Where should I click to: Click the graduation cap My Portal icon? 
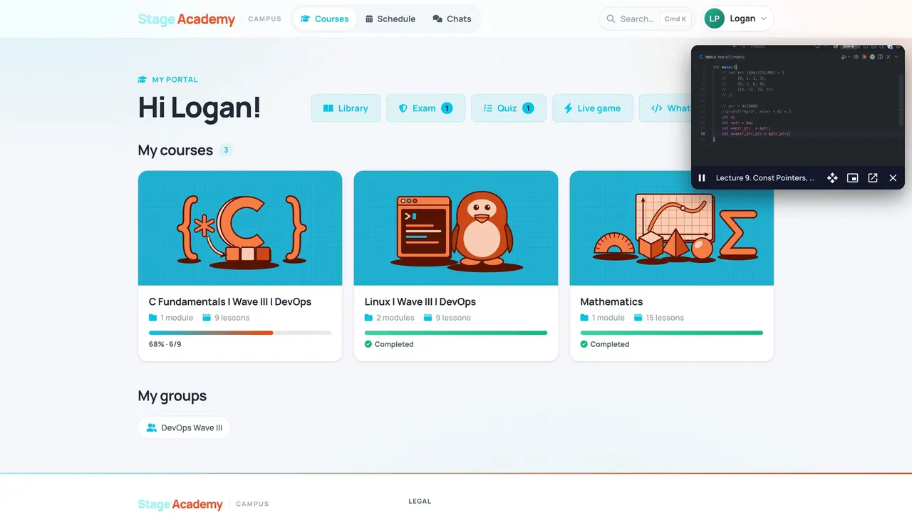click(142, 80)
